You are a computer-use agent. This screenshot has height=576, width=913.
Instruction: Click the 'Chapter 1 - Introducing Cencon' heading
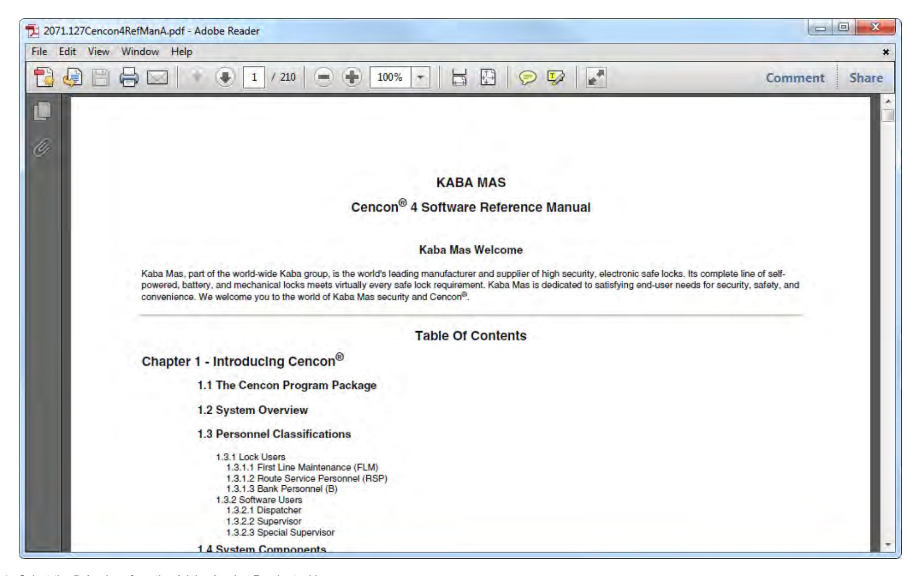[x=243, y=361]
